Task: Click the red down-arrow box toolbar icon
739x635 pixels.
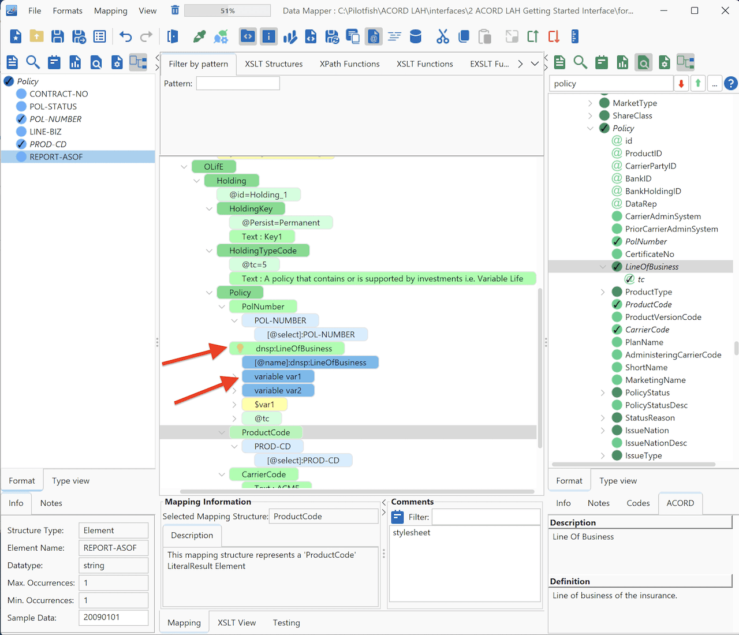Action: coord(554,36)
